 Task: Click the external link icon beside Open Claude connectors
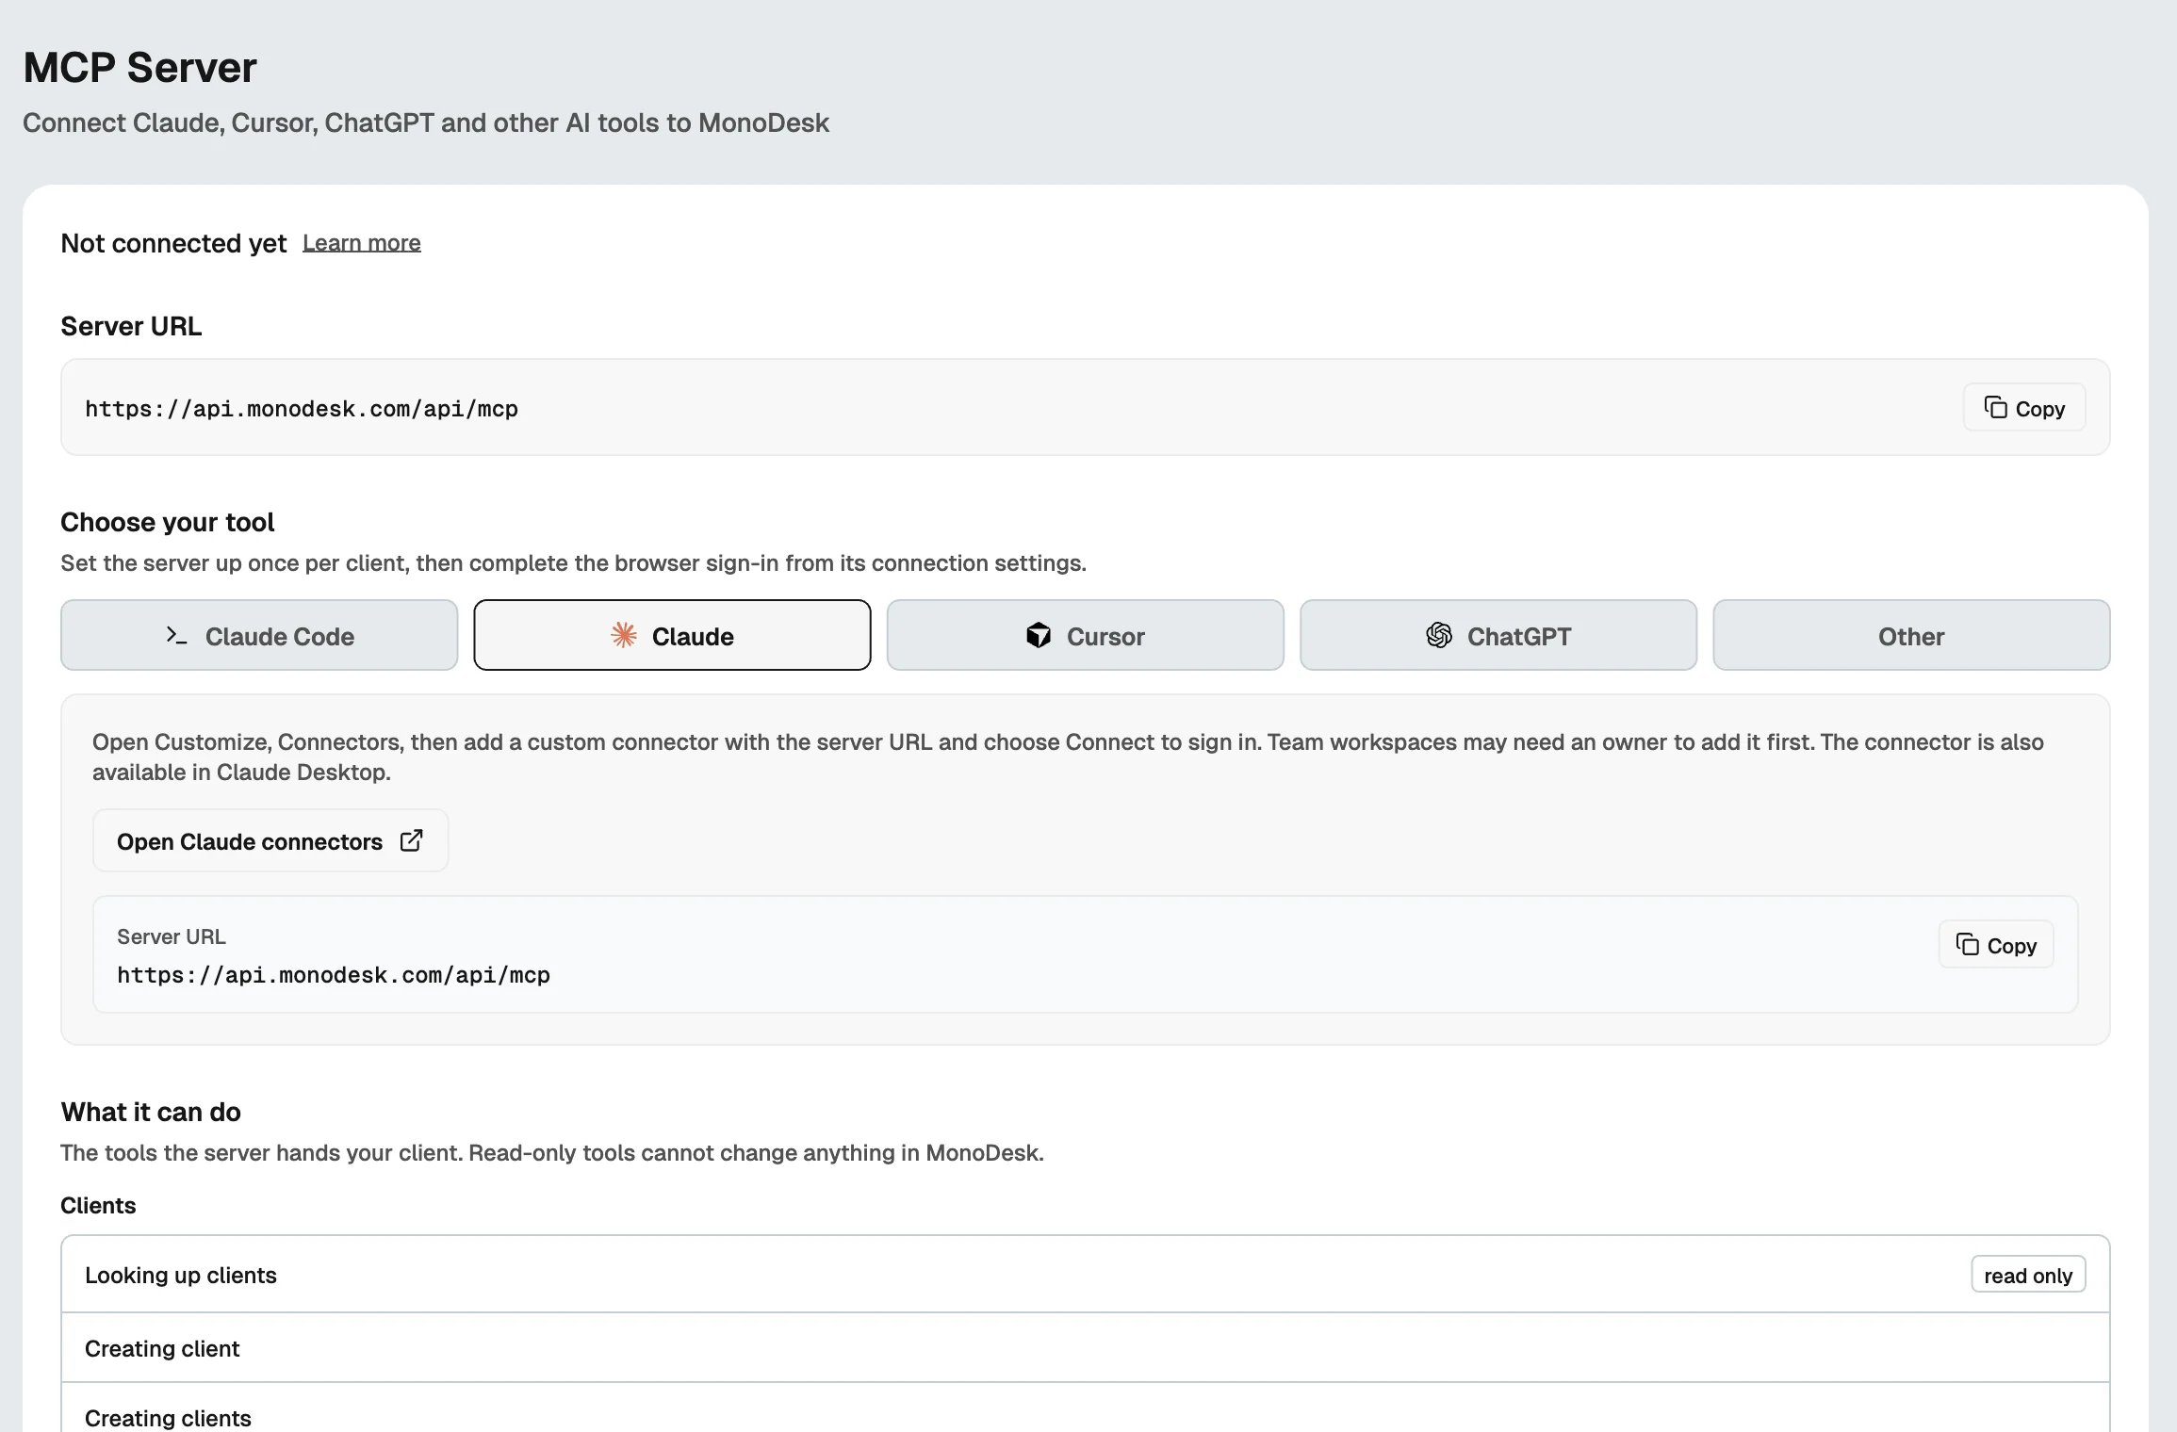(x=412, y=840)
